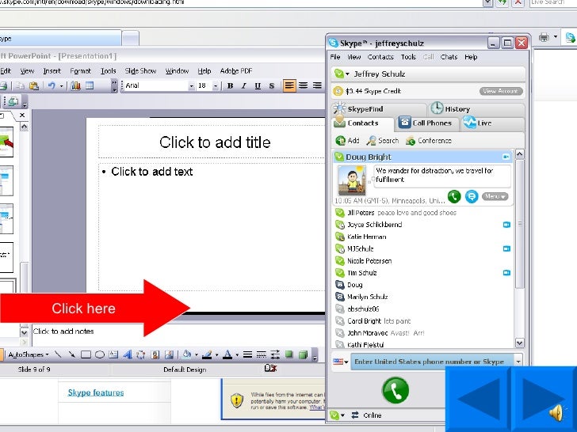The width and height of the screenshot is (577, 432).
Task: Toggle Underline formatting
Action: [258, 85]
